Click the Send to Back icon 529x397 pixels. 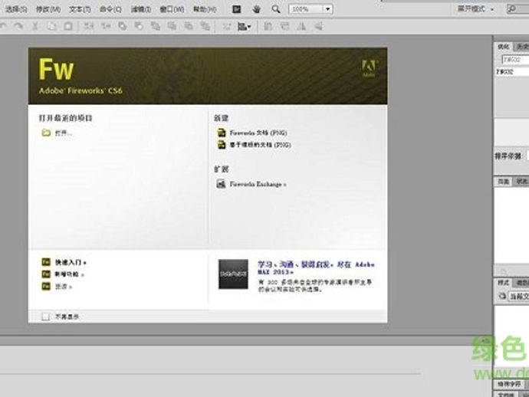205,26
